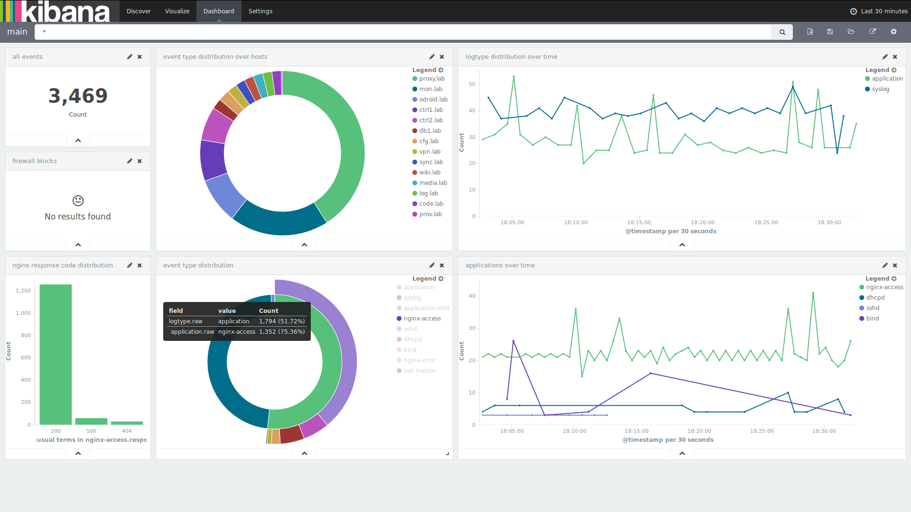
Task: Open the Discover tab
Action: click(x=139, y=11)
